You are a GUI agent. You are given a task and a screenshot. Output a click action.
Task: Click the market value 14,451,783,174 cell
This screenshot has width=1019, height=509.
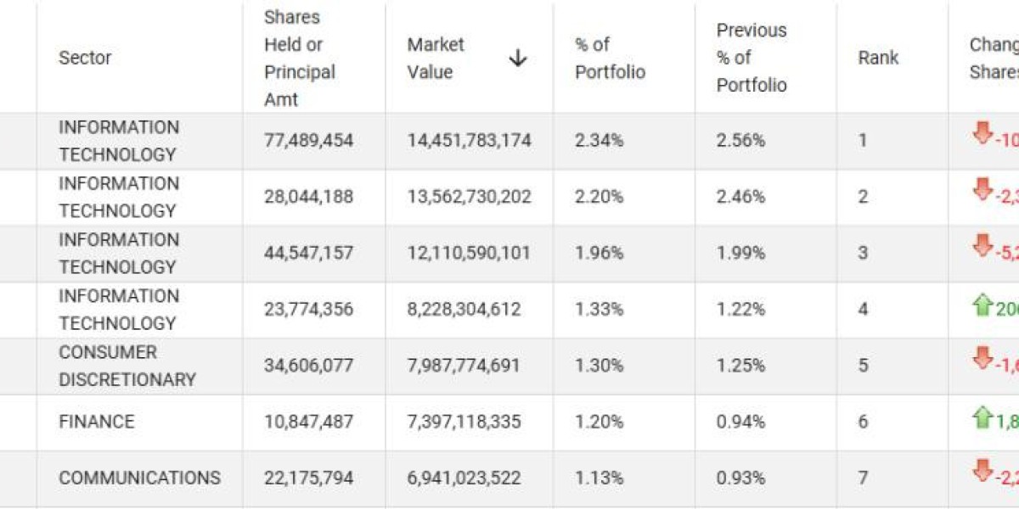pyautogui.click(x=469, y=140)
